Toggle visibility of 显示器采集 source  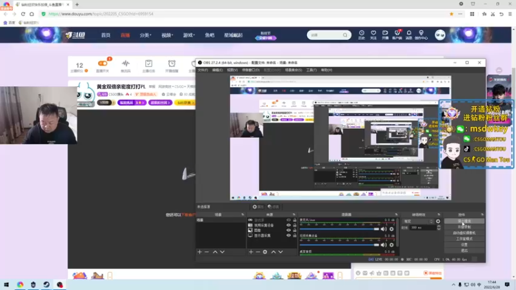(x=288, y=235)
